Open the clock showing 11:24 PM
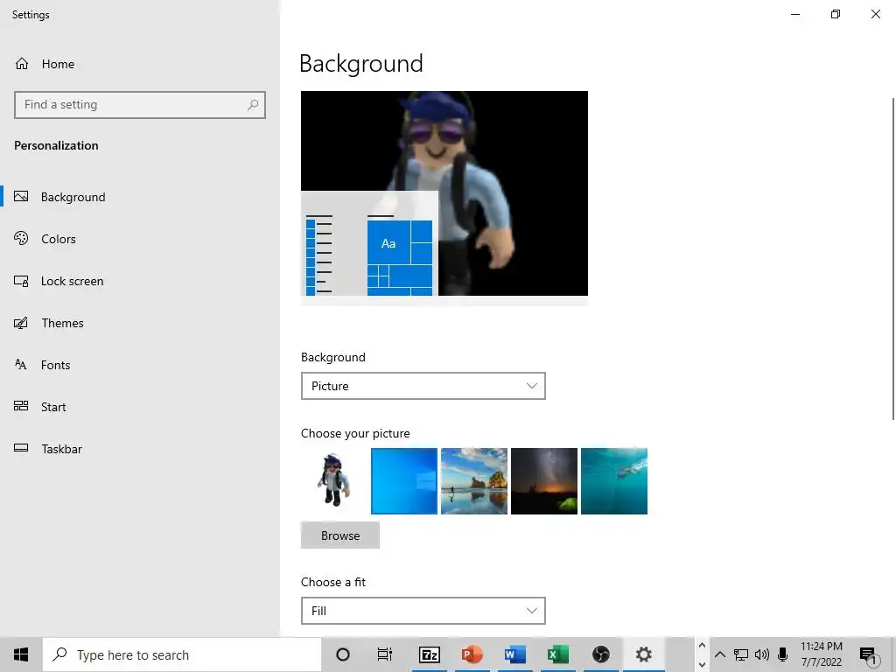This screenshot has height=672, width=896. tap(822, 654)
